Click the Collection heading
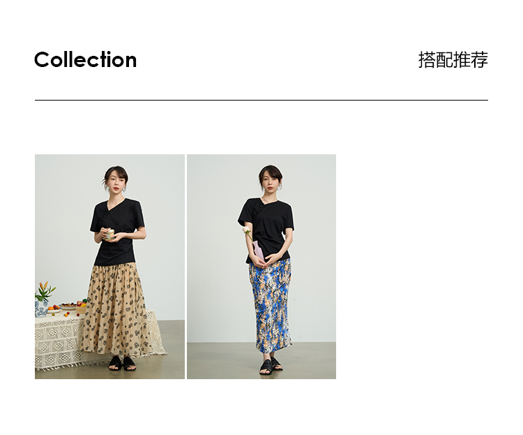 point(85,60)
